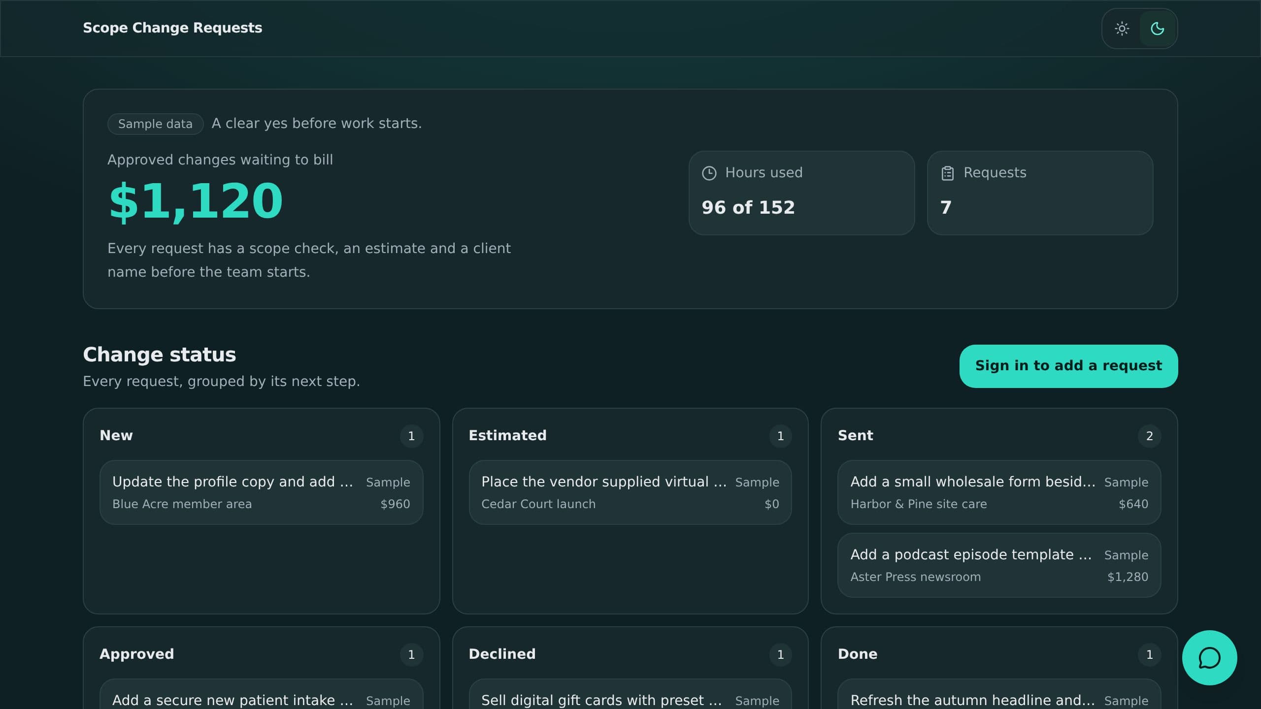Image resolution: width=1261 pixels, height=709 pixels.
Task: Click the Scope Change Requests title
Action: pos(172,28)
